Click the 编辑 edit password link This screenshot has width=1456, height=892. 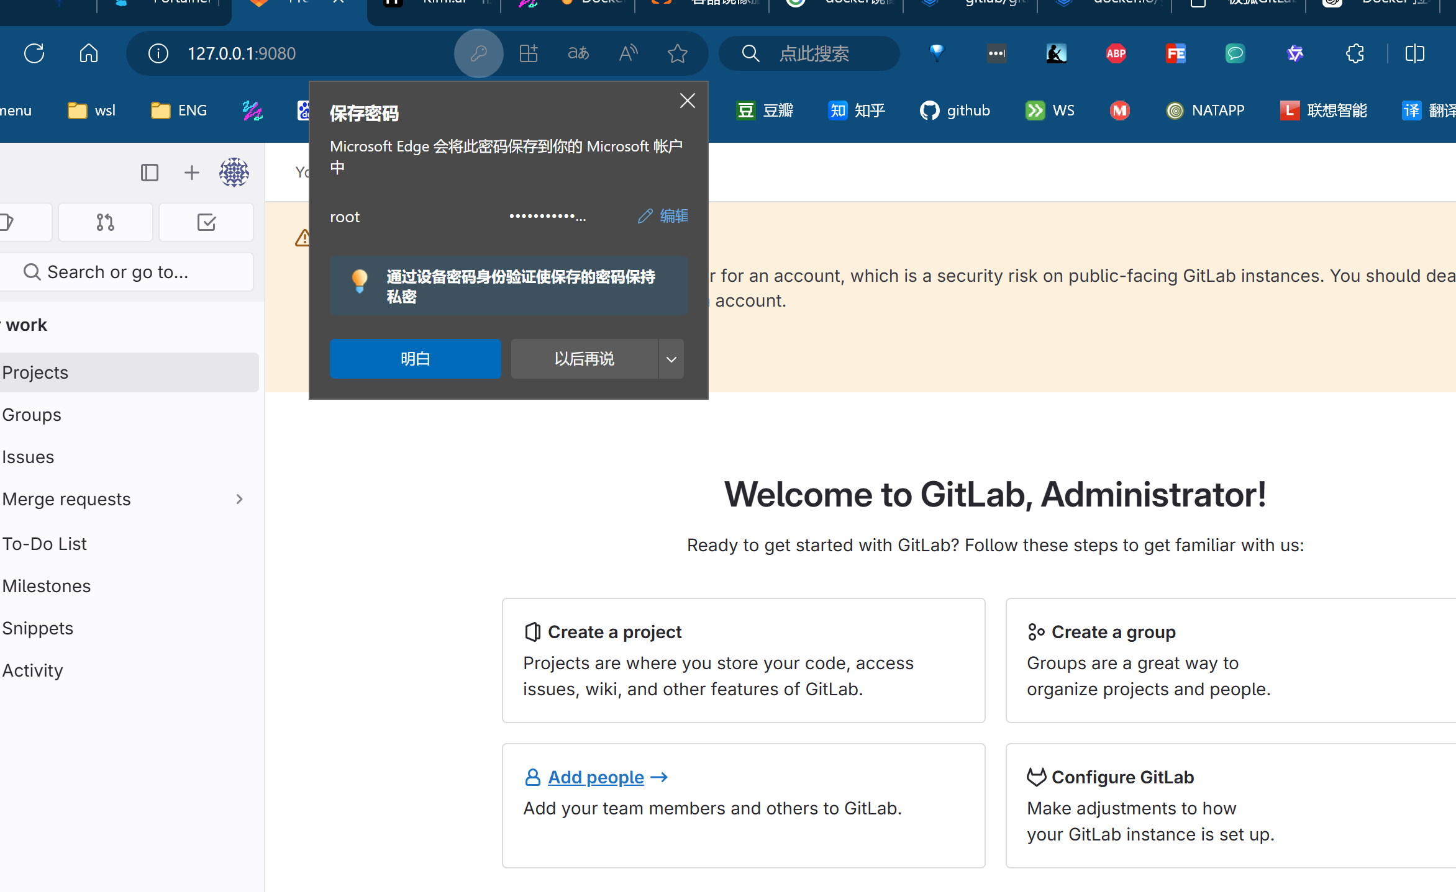(663, 216)
